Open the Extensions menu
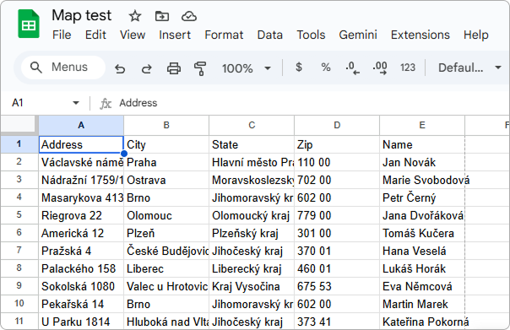510x330 pixels. pyautogui.click(x=420, y=35)
